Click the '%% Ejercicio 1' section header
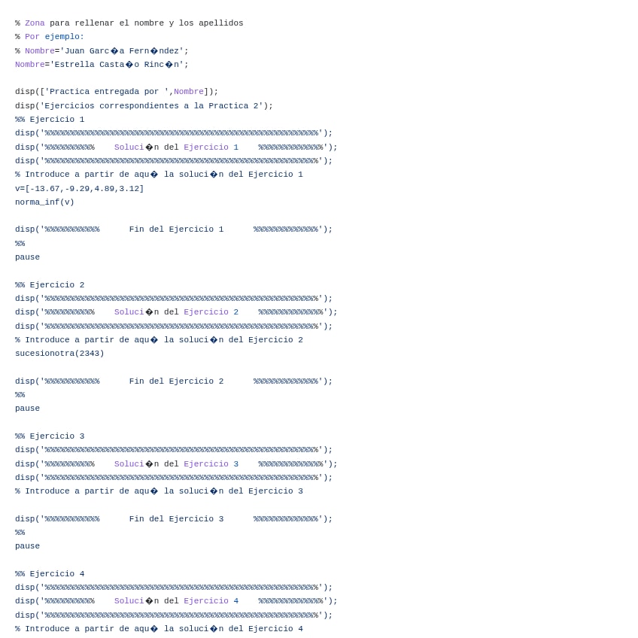The image size is (638, 638). [x=50, y=120]
